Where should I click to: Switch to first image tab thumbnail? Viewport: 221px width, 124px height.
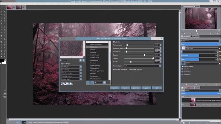(x=10, y=7)
